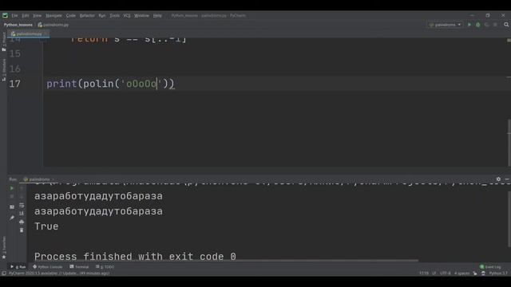The width and height of the screenshot is (511, 287).
Task: Open palindroms run configuration dropdown
Action: [445, 25]
